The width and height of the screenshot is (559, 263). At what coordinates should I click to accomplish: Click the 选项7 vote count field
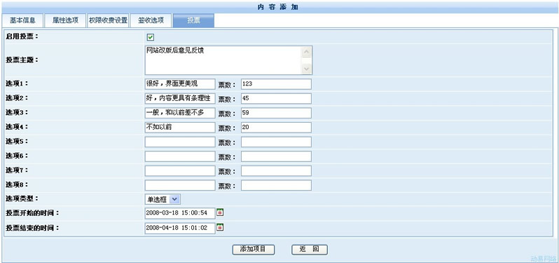tap(276, 171)
